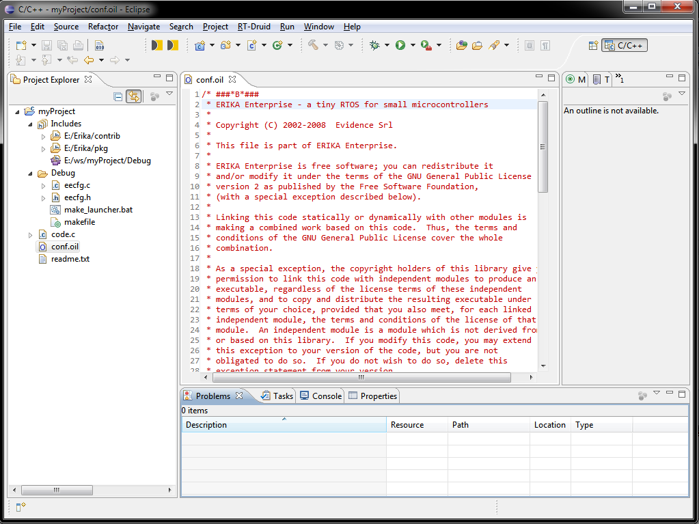
Task: Click the Forward arrow icon
Action: (x=115, y=59)
